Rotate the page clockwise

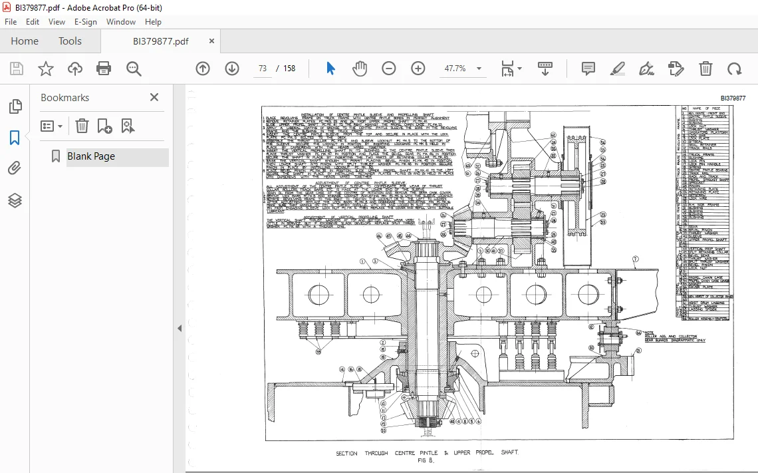[x=734, y=69]
